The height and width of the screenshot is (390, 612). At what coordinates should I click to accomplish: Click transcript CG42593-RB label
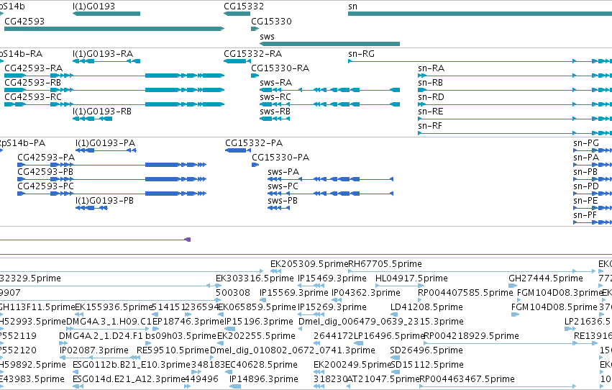pyautogui.click(x=32, y=82)
